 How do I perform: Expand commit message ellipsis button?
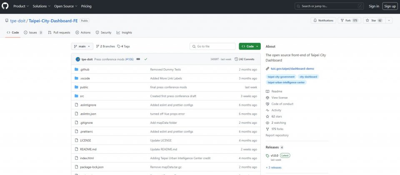tap(138, 59)
